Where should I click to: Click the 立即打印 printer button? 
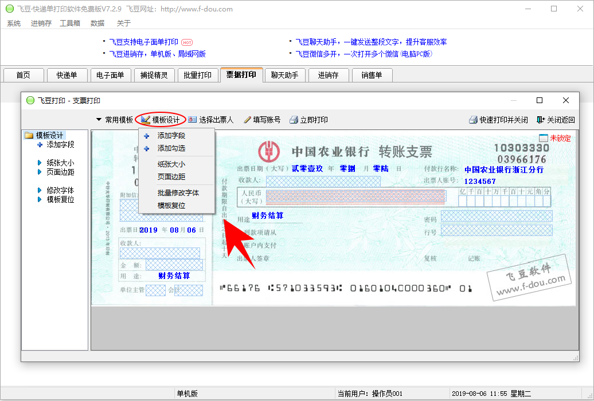point(308,120)
